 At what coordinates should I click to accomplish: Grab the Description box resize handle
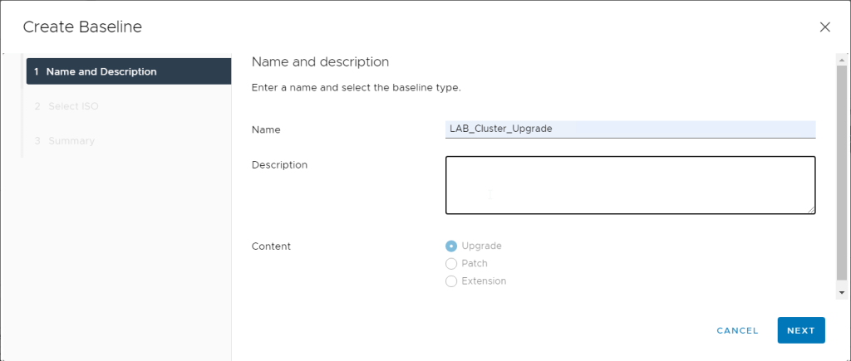coord(811,210)
